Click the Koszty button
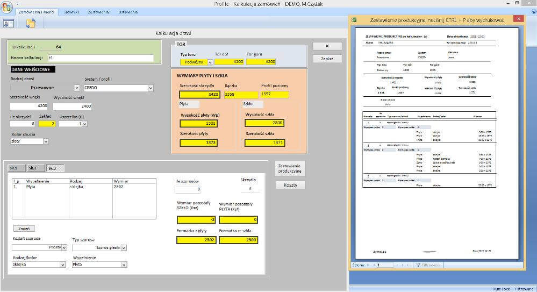The width and height of the screenshot is (537, 292). point(290,185)
